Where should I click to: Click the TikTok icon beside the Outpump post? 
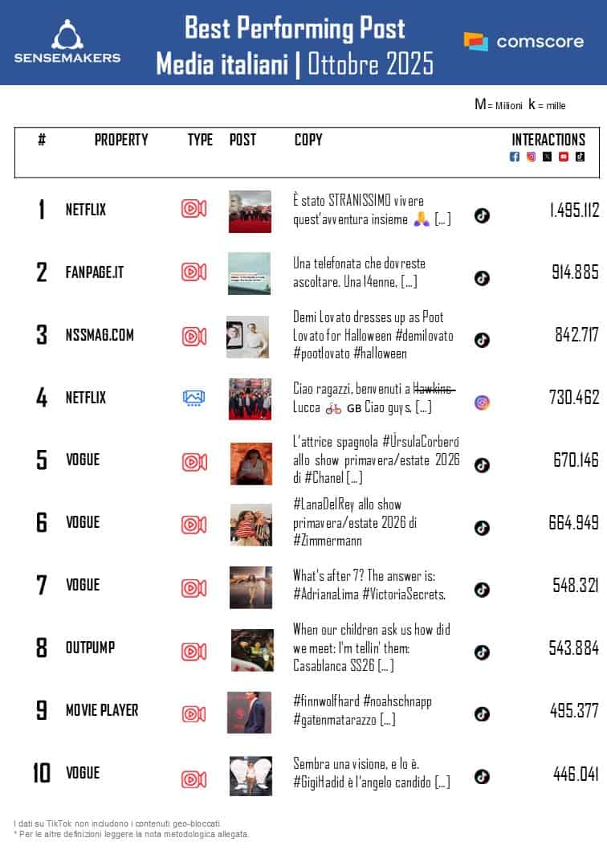click(482, 652)
